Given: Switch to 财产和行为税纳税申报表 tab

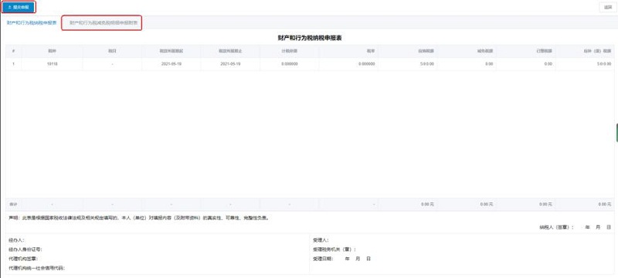Looking at the screenshot, I should point(32,23).
